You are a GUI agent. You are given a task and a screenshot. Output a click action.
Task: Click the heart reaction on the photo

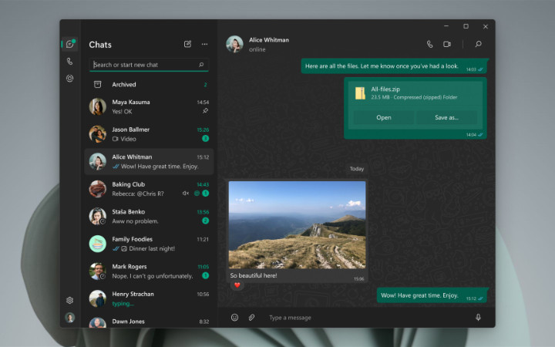point(237,285)
